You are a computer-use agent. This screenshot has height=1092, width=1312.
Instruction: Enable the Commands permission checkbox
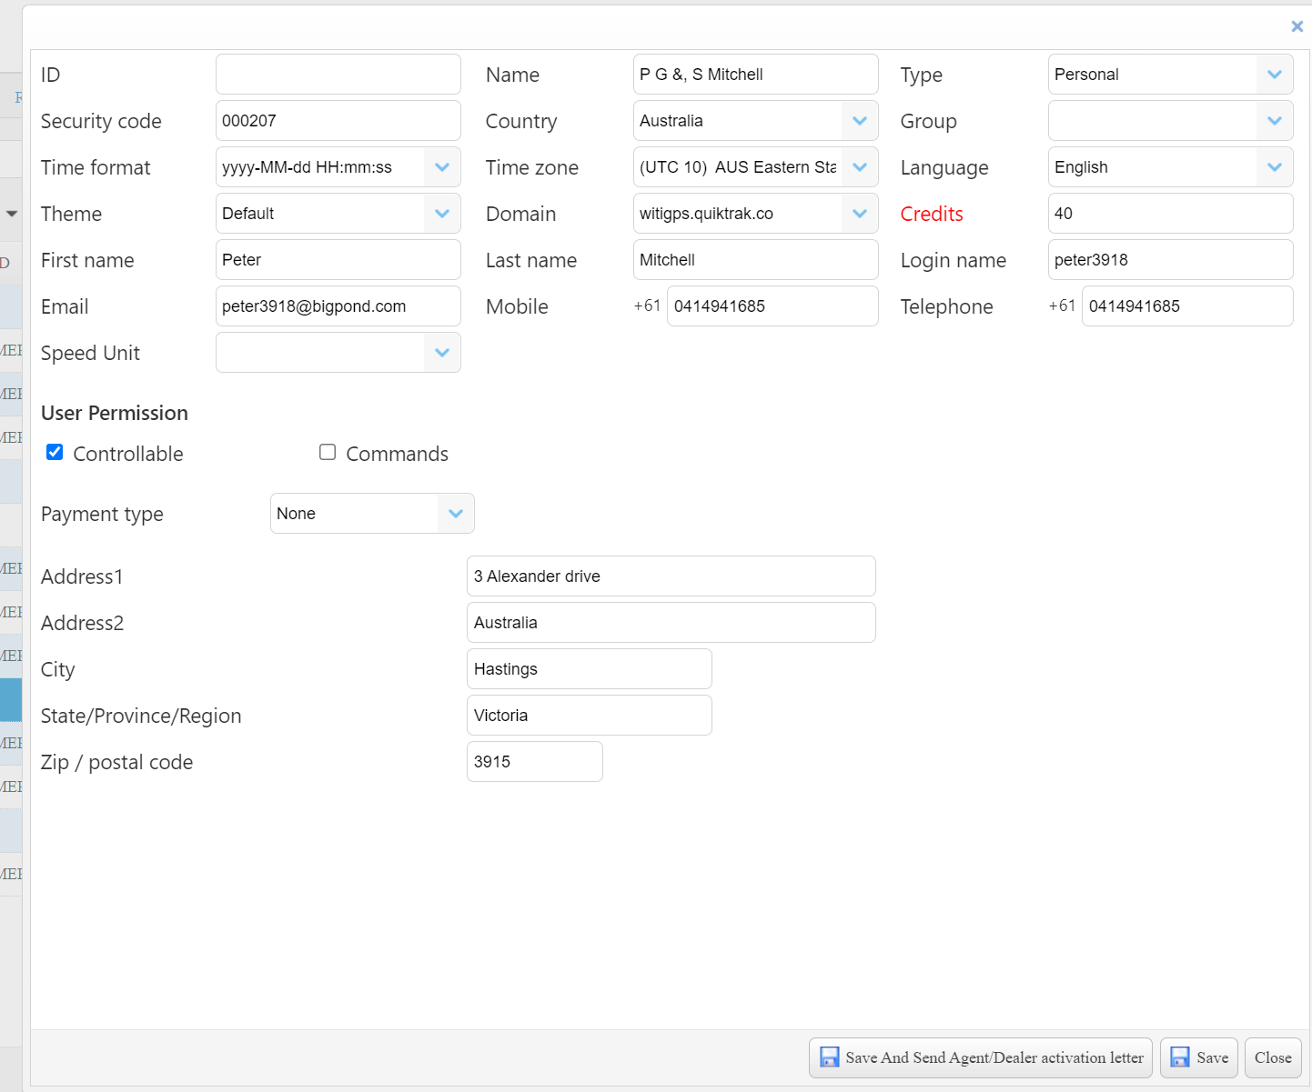[328, 452]
